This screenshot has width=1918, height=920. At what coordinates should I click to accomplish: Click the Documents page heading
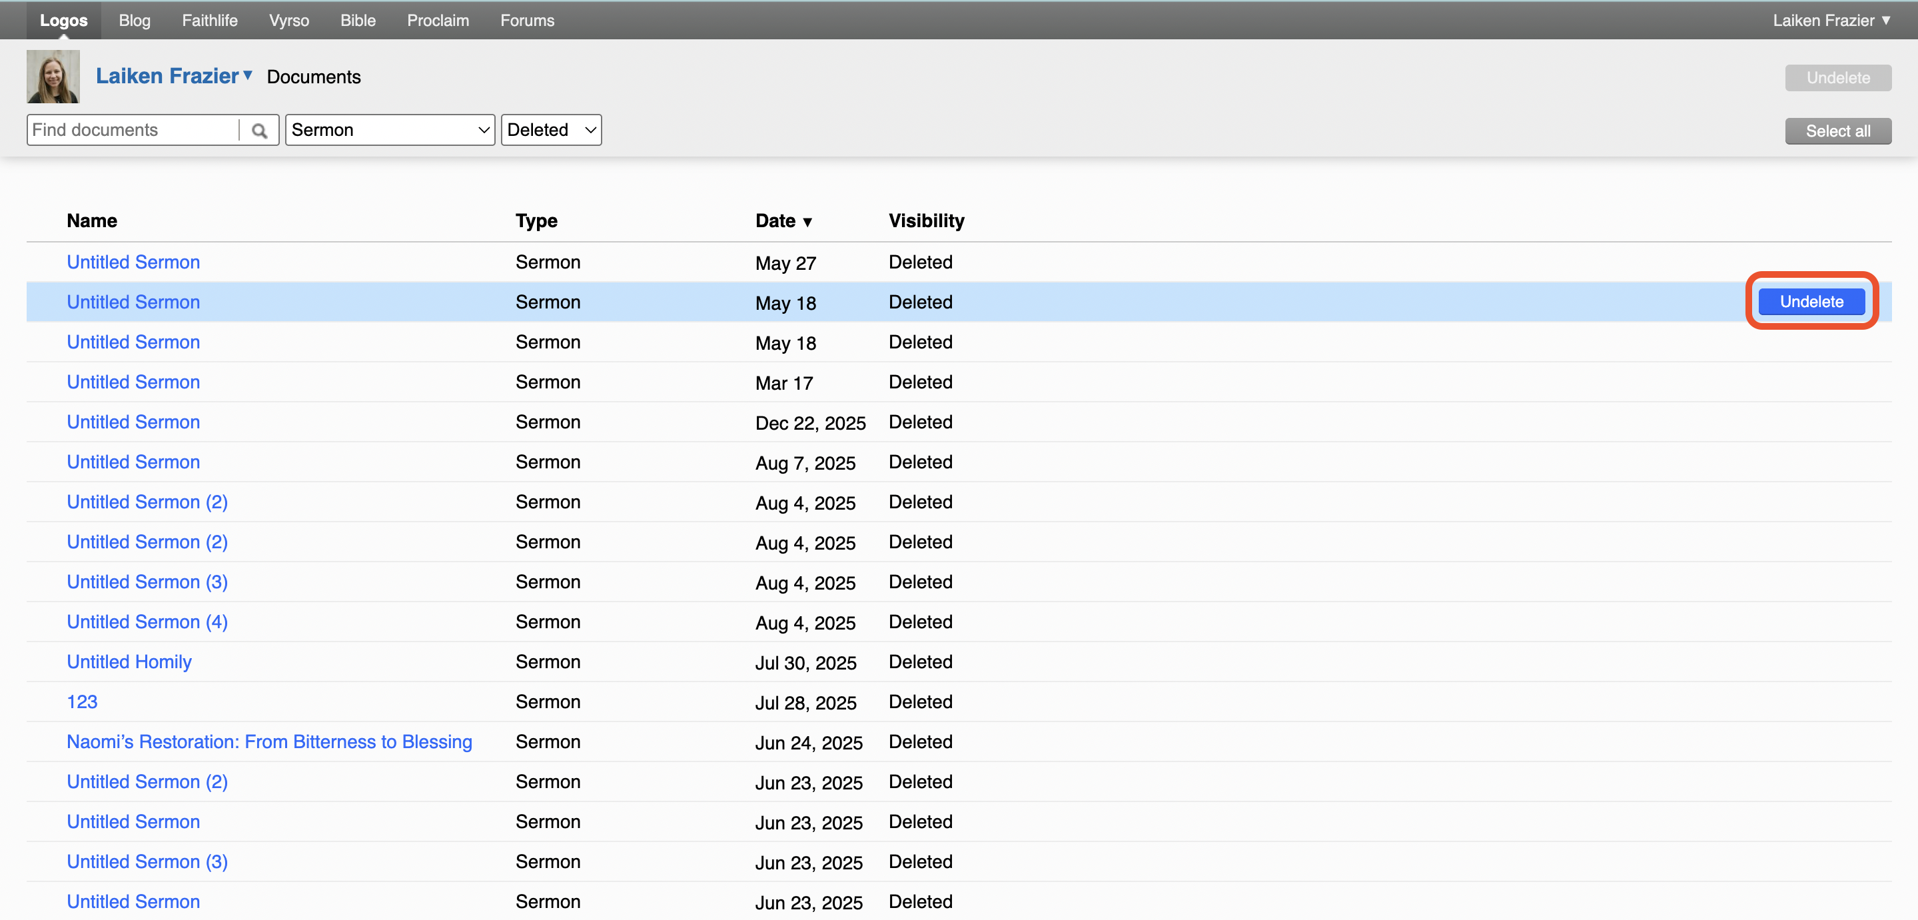tap(314, 77)
